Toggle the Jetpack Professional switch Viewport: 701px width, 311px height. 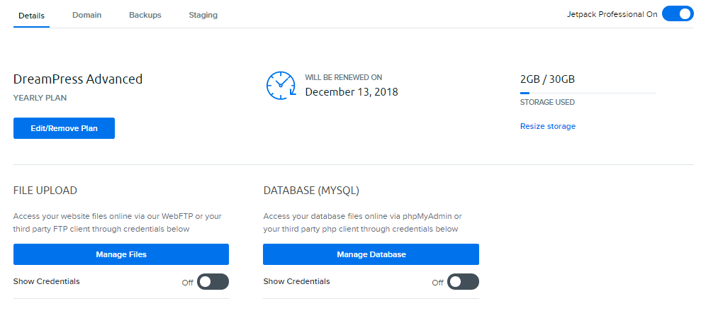click(x=678, y=14)
